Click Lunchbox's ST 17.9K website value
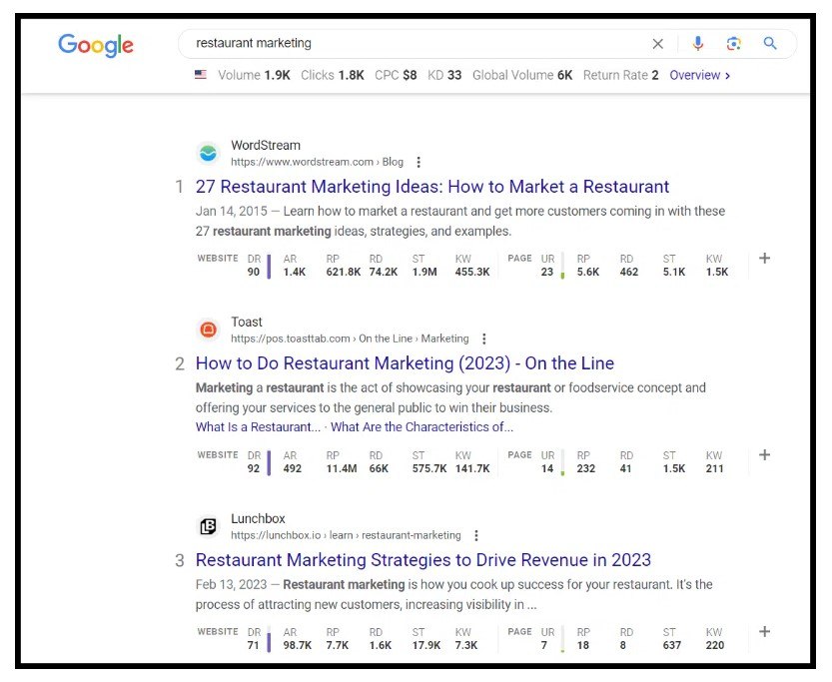 tap(426, 645)
